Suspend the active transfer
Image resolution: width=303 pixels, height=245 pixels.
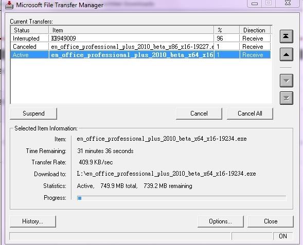click(x=33, y=114)
